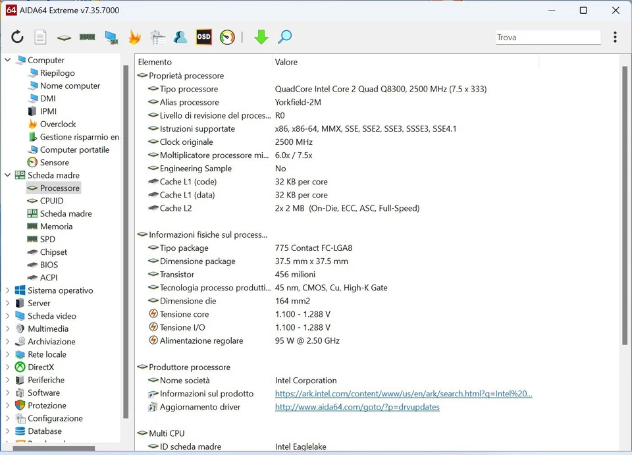Viewport: 632px width, 455px height.
Task: Click the Refresh toolbar icon
Action: pyautogui.click(x=18, y=38)
